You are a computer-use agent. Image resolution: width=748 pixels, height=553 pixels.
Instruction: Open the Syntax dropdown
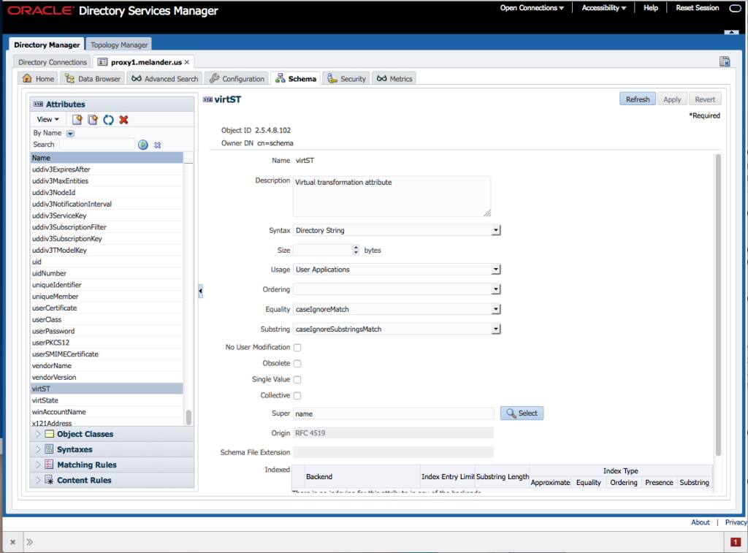(x=496, y=229)
